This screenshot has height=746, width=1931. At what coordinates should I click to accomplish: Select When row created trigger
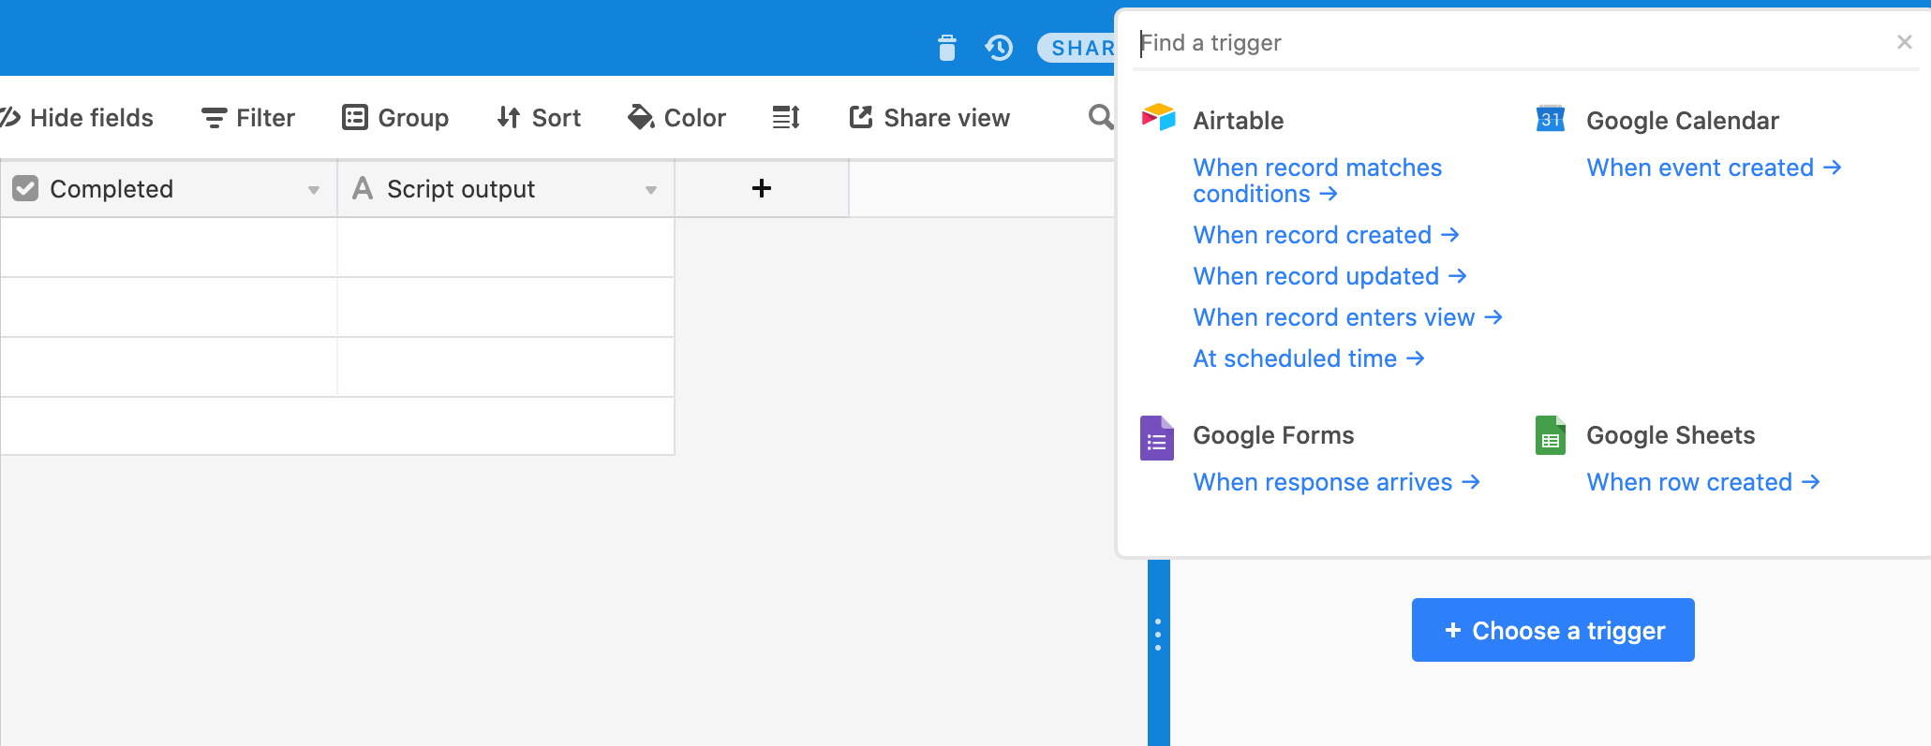click(1703, 482)
